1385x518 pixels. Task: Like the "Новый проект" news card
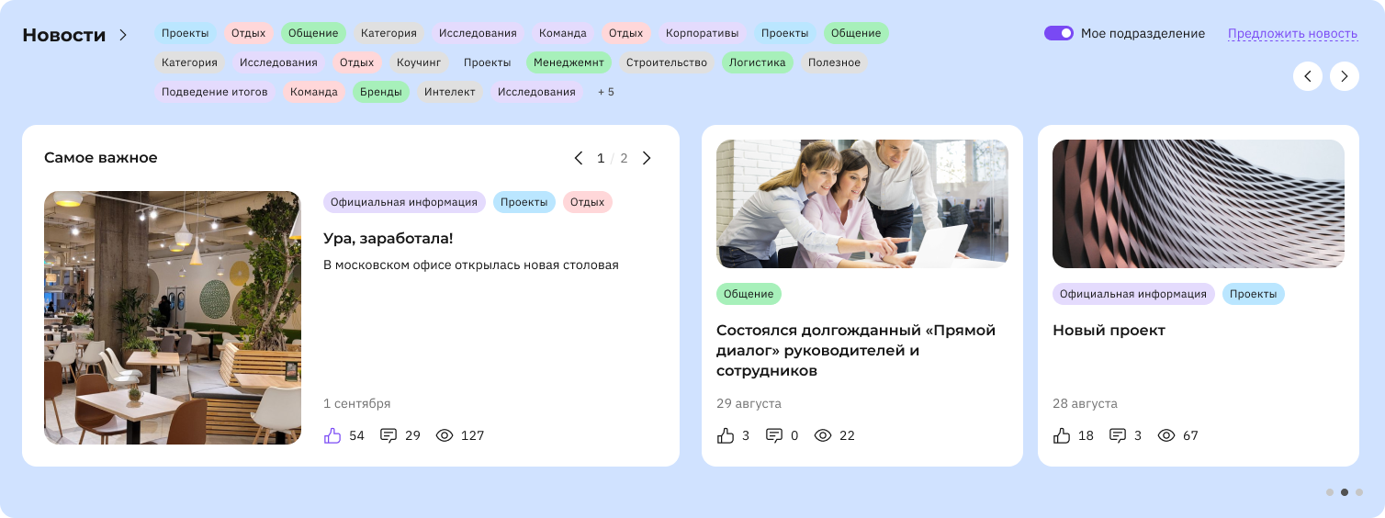tap(1062, 435)
